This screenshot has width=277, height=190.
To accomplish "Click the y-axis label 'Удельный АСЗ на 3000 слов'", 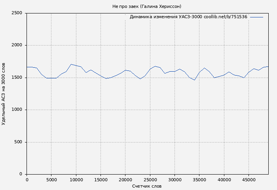I will coord(4,94).
